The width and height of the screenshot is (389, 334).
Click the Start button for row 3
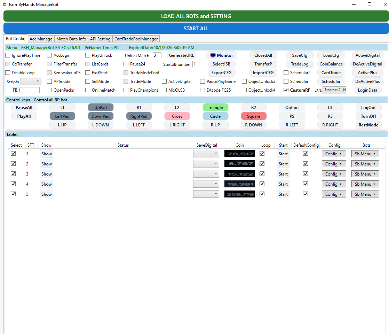(283, 174)
